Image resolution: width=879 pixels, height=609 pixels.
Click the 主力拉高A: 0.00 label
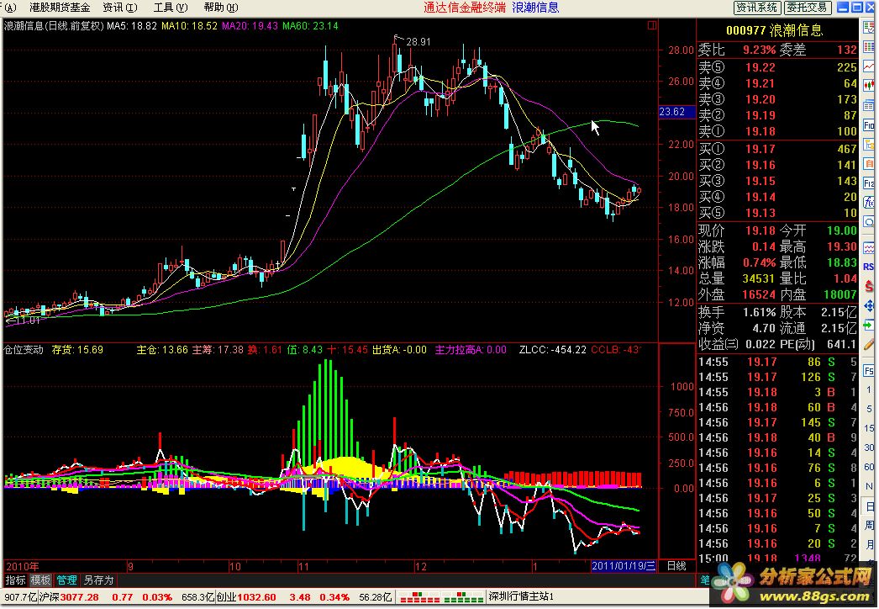coord(471,350)
